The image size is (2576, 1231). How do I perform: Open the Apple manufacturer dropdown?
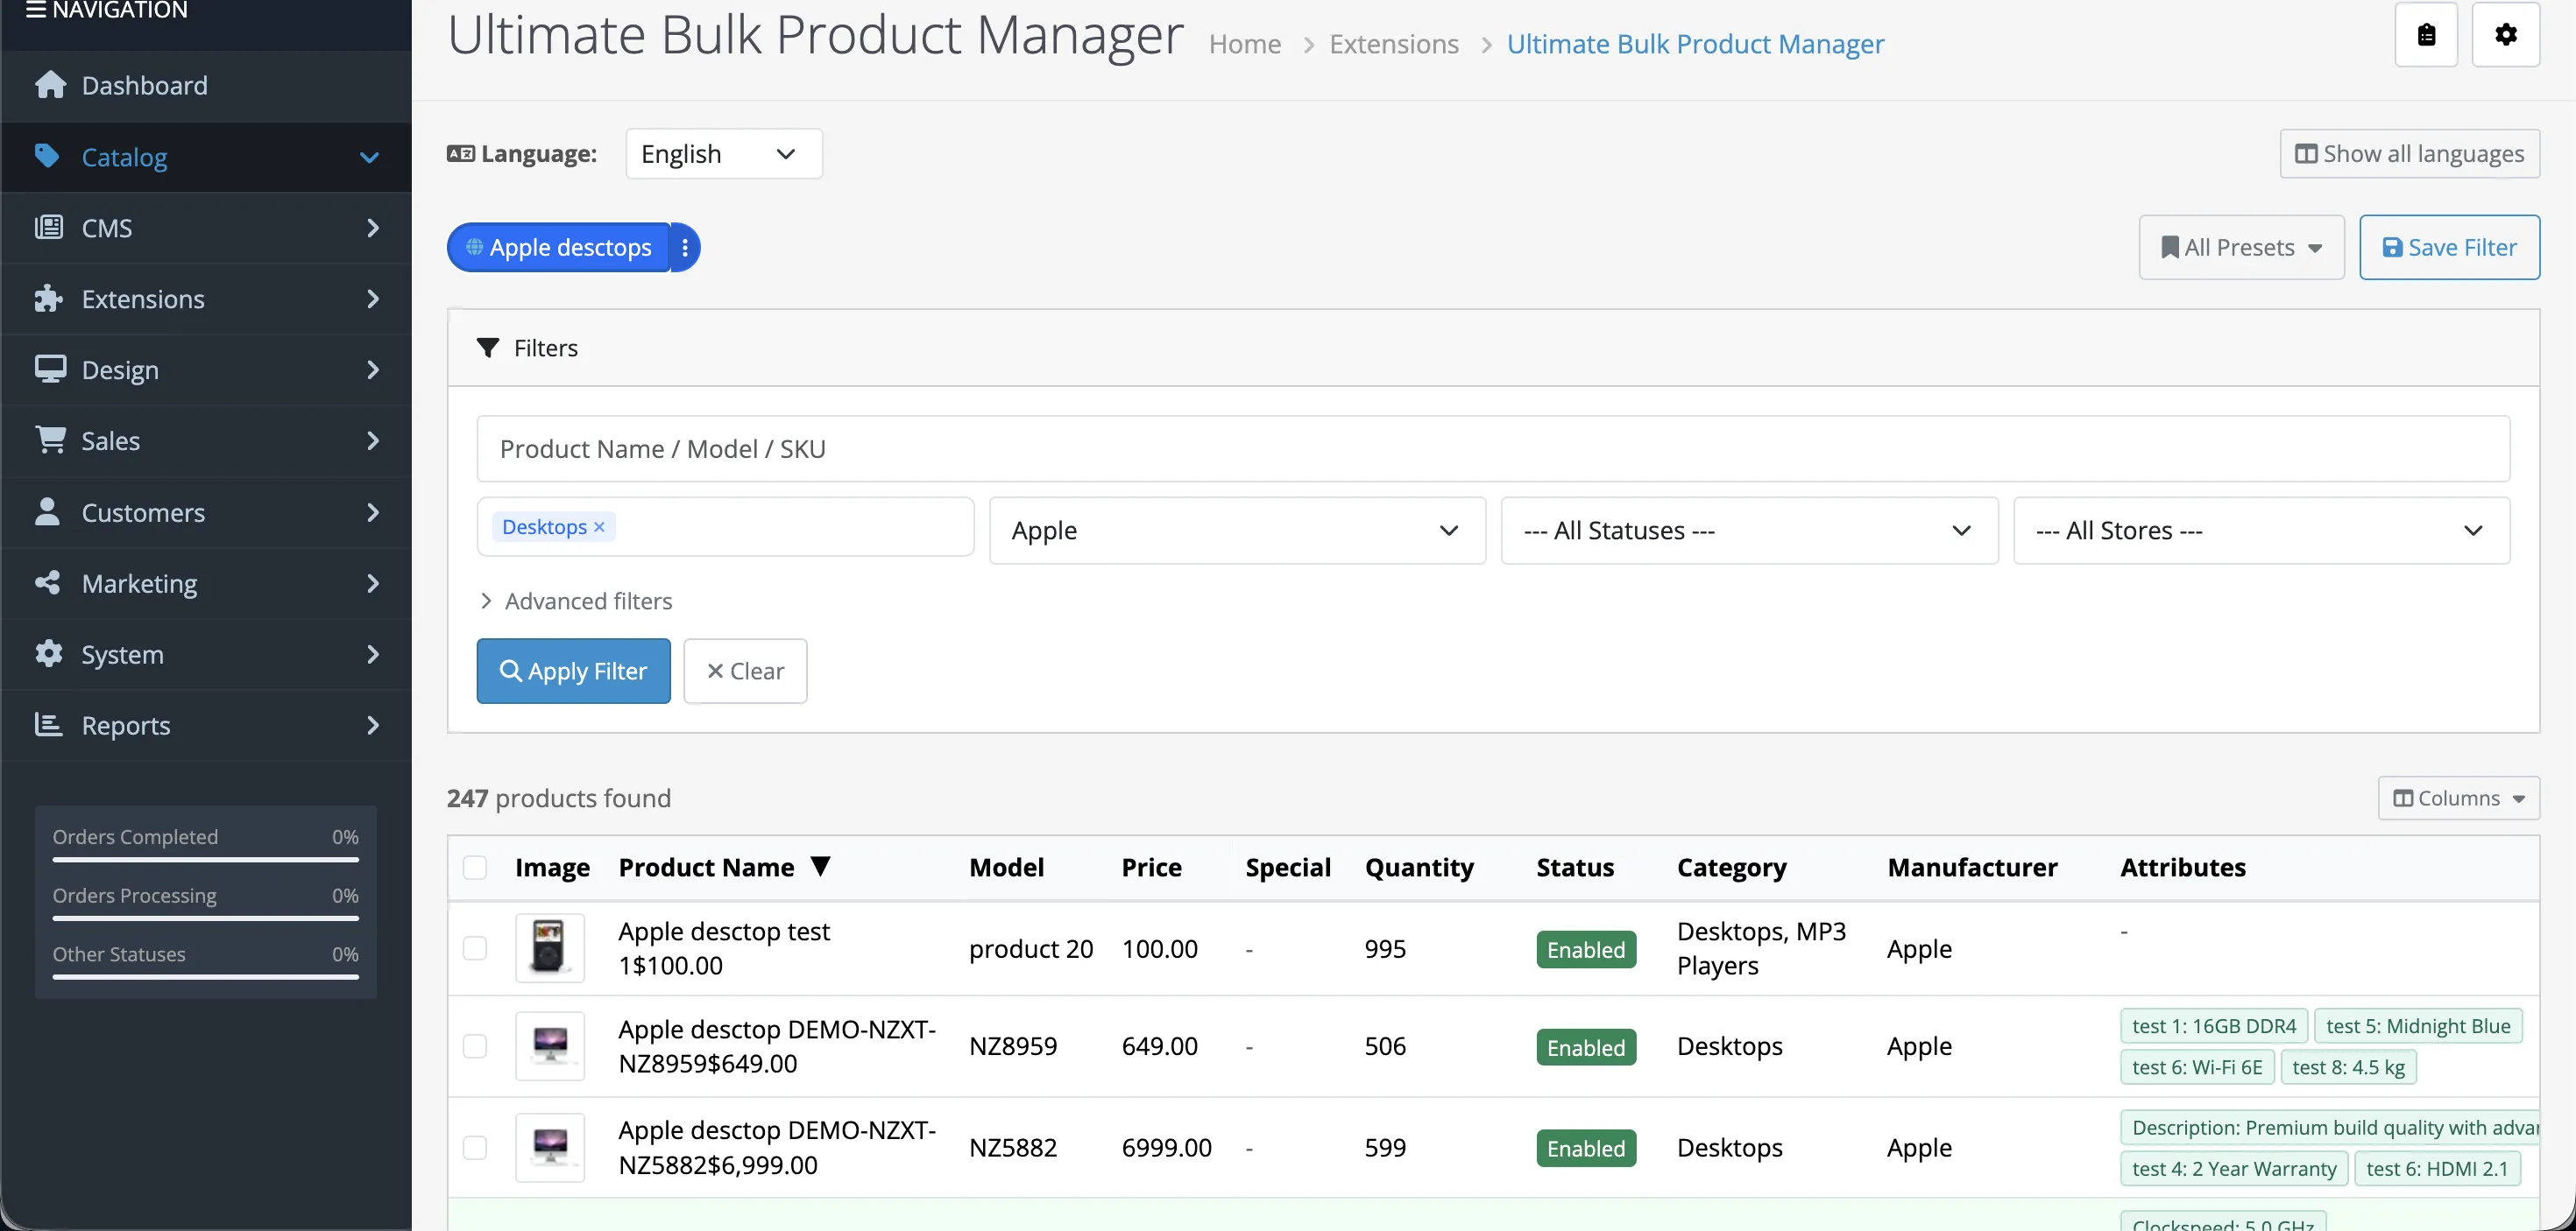point(1237,531)
